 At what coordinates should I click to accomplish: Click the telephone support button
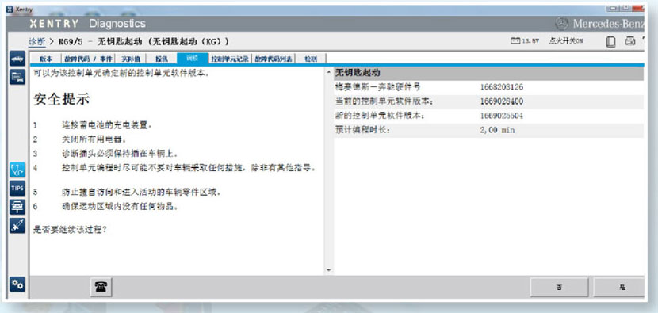(101, 287)
